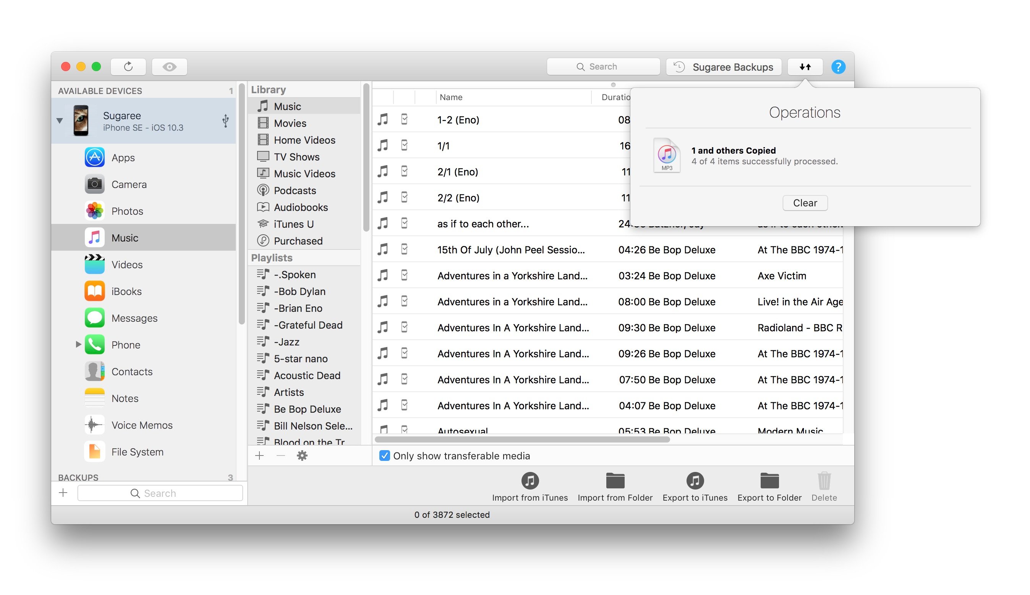Open Camera in the device sidebar
This screenshot has height=595, width=1030.
[x=143, y=184]
